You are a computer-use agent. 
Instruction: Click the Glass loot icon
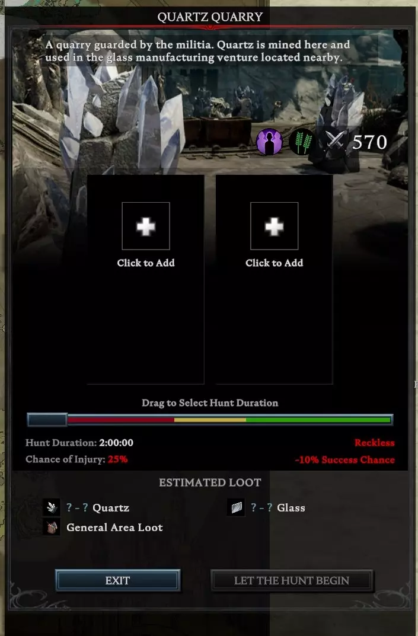coord(236,507)
